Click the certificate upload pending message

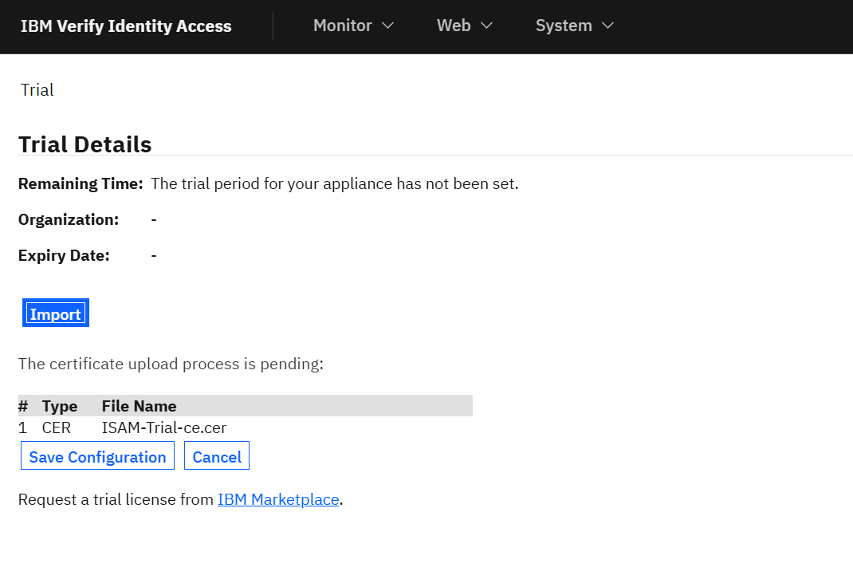[x=171, y=364]
